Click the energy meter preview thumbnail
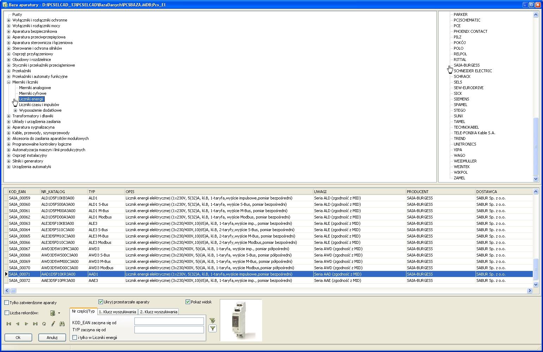 coord(241,320)
